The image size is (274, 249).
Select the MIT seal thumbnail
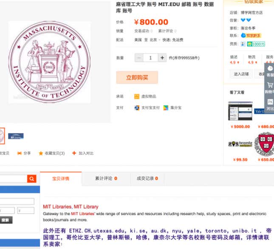pyautogui.click(x=2, y=136)
